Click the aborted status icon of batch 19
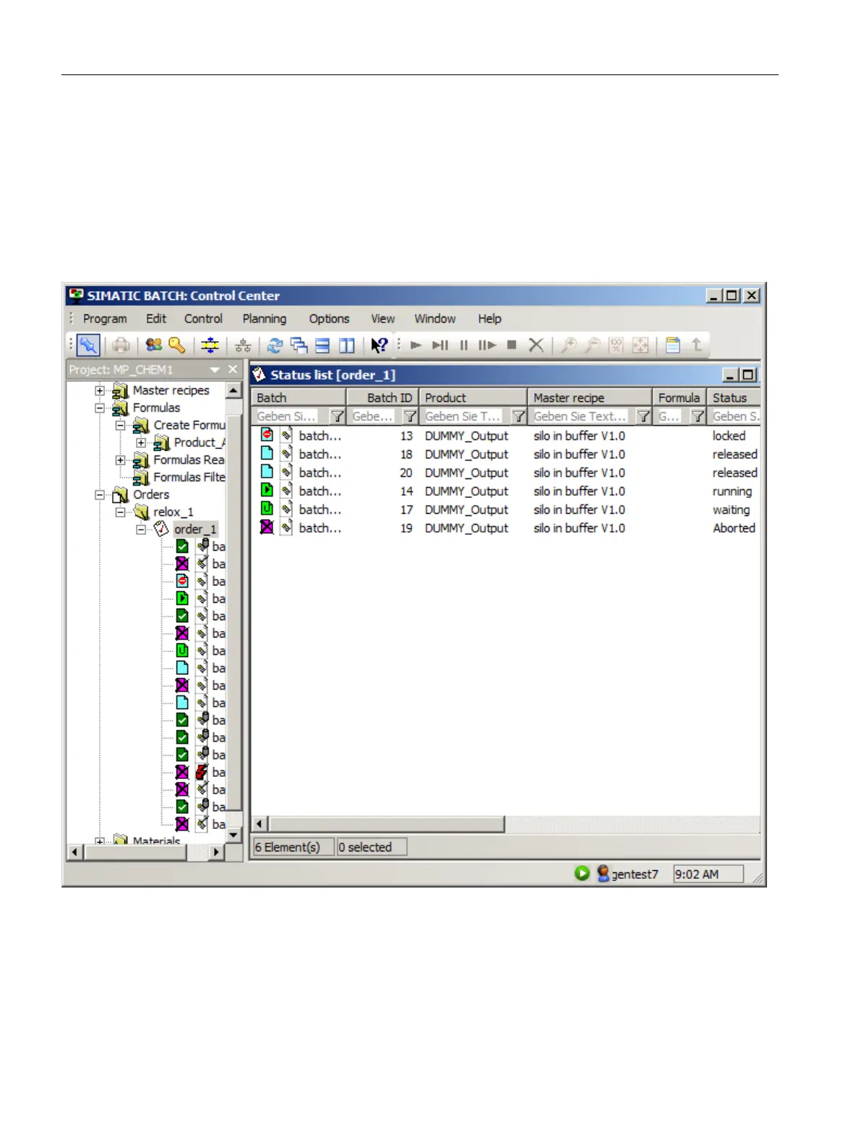Screen dimensions: 861x1147 pos(267,527)
